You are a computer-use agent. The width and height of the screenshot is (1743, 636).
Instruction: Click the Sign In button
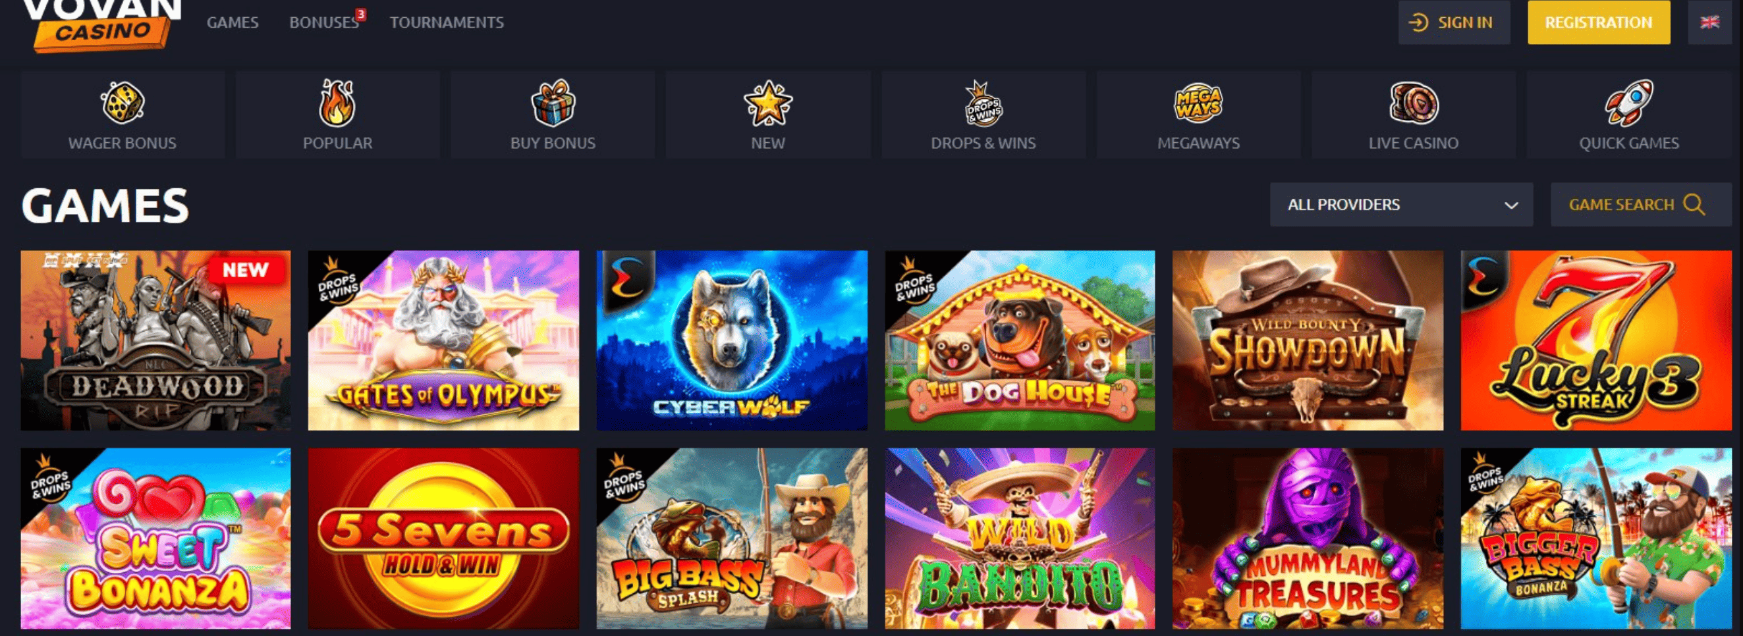point(1454,22)
